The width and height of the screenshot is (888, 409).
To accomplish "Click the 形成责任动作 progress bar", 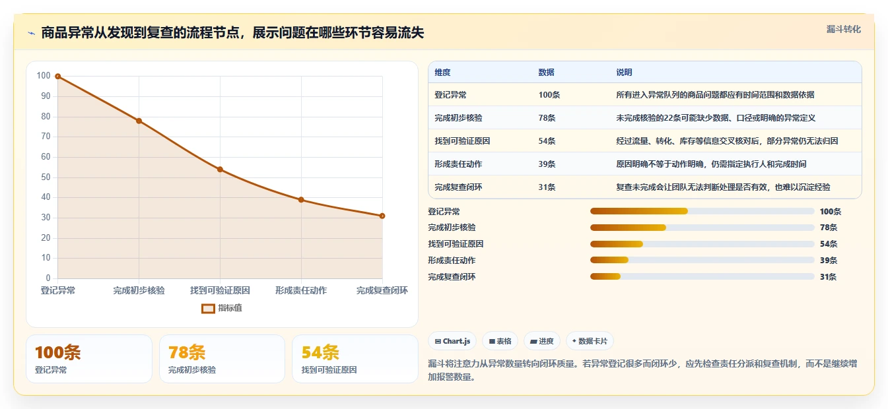I will point(702,261).
